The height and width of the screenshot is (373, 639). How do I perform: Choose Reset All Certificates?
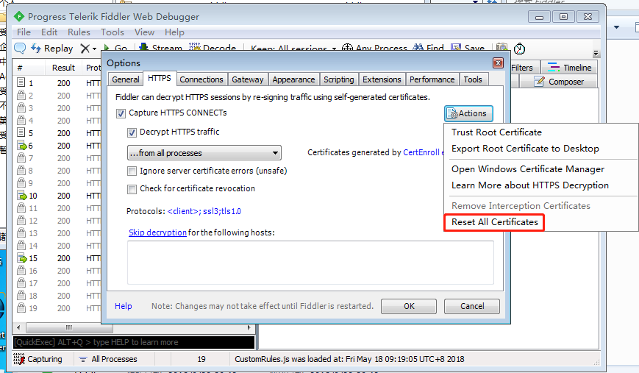(x=495, y=221)
